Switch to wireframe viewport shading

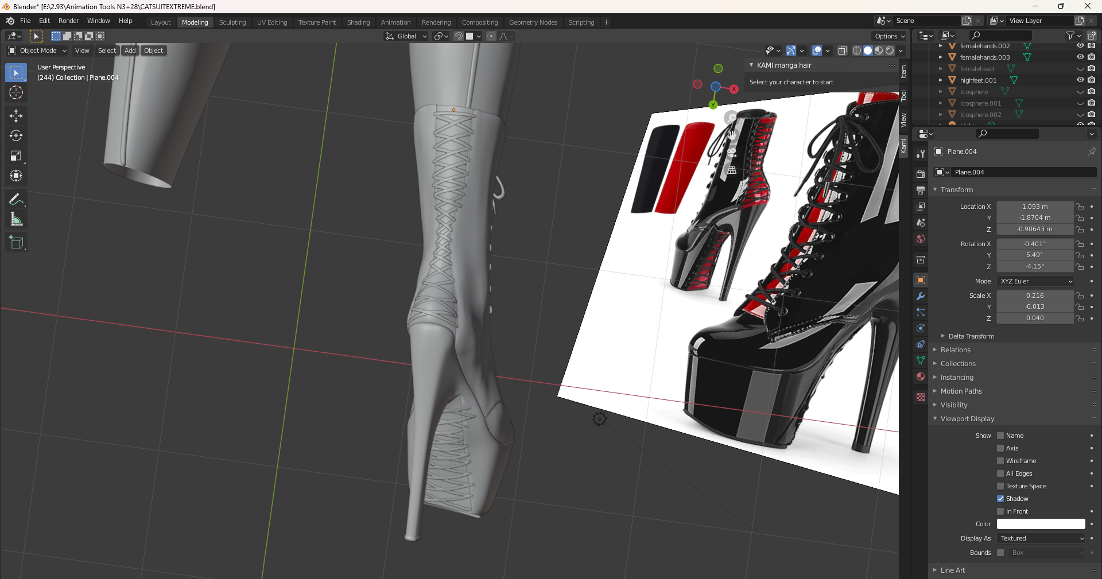(857, 50)
